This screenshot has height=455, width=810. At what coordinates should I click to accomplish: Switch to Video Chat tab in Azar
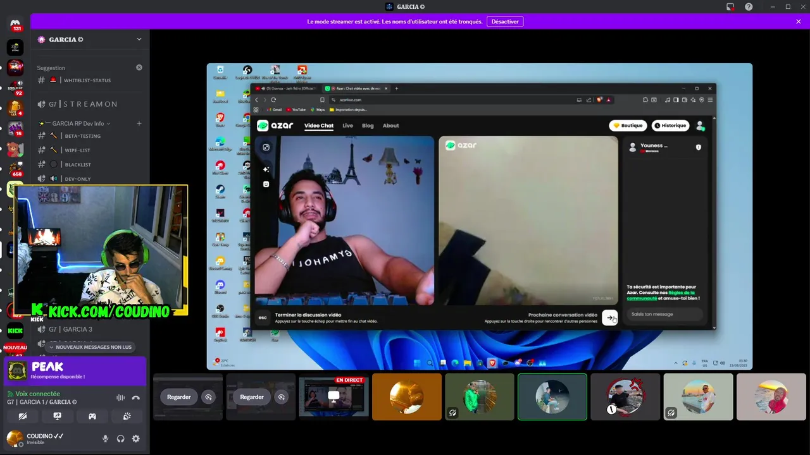pos(318,126)
